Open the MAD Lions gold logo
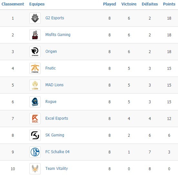This screenshot has height=176, width=178. point(35,85)
